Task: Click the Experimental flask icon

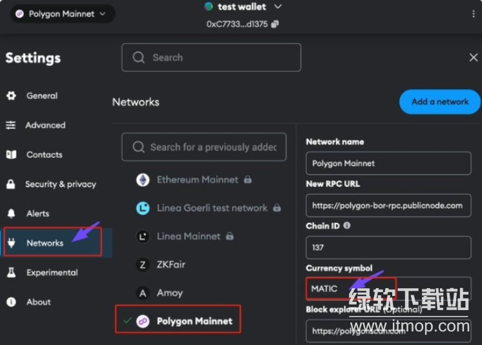Action: (12, 273)
